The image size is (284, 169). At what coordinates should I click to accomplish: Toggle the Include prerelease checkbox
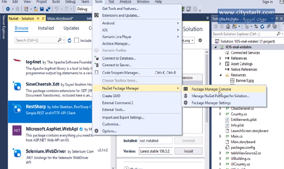(76, 40)
